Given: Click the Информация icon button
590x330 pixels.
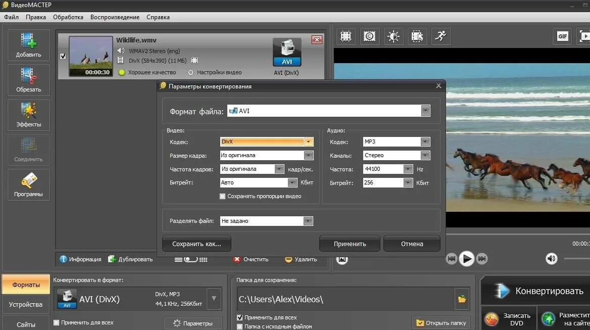Looking at the screenshot, I should 63,259.
